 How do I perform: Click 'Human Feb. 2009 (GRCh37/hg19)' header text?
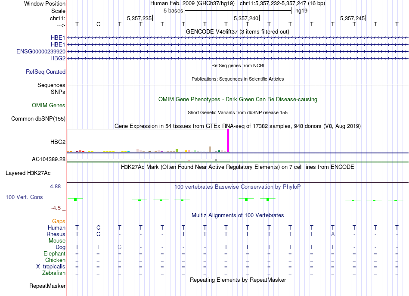(192, 3)
